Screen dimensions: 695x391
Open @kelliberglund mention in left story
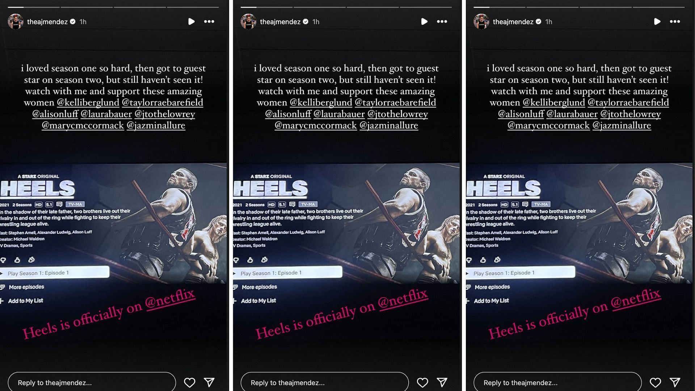(88, 102)
